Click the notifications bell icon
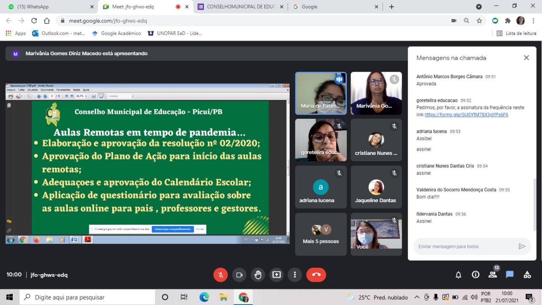542x305 pixels. click(x=458, y=275)
